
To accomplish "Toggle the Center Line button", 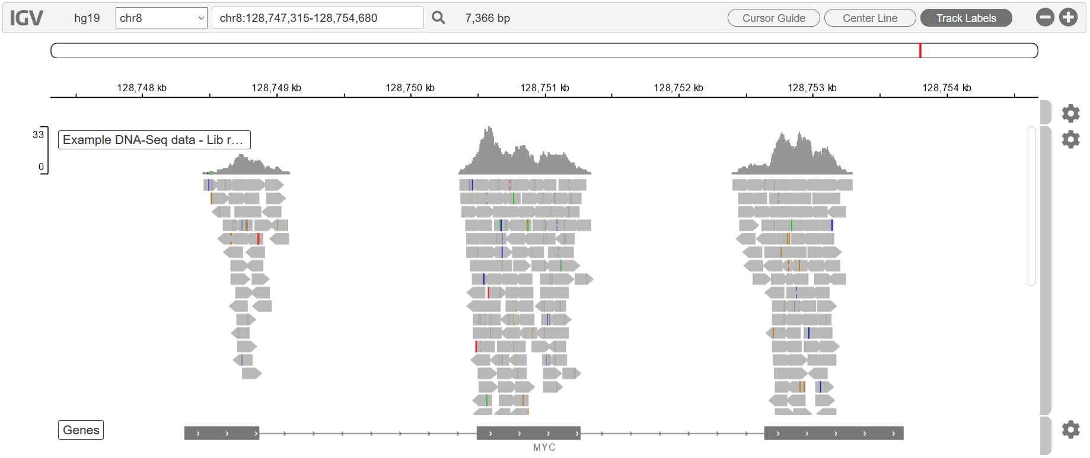I will 870,18.
